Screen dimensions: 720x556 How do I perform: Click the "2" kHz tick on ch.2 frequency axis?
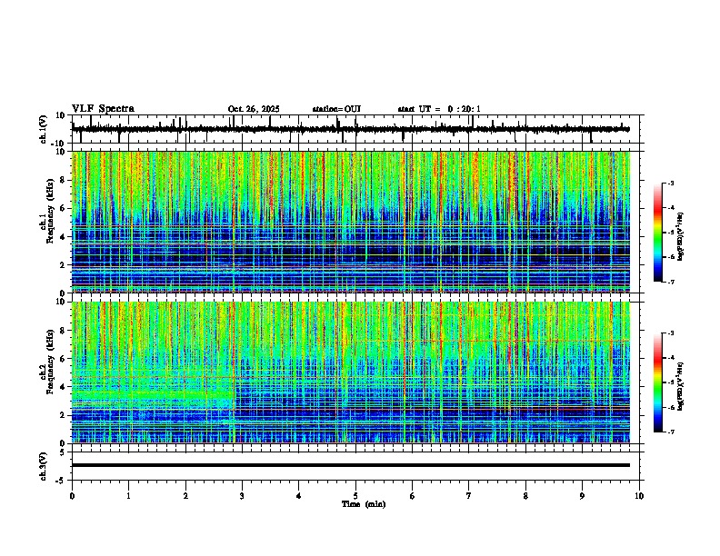(63, 415)
